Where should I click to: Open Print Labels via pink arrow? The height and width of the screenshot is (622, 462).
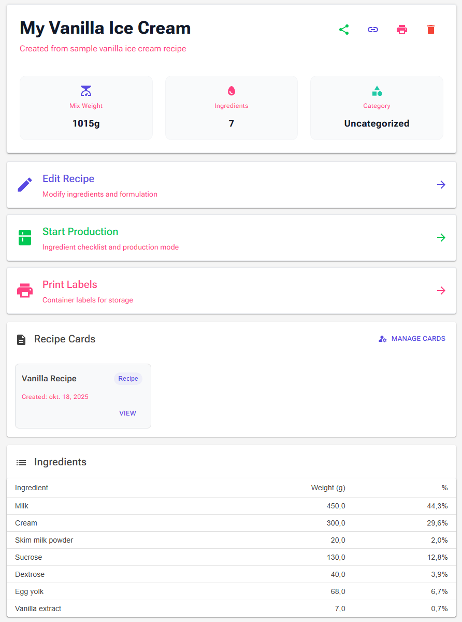click(441, 291)
